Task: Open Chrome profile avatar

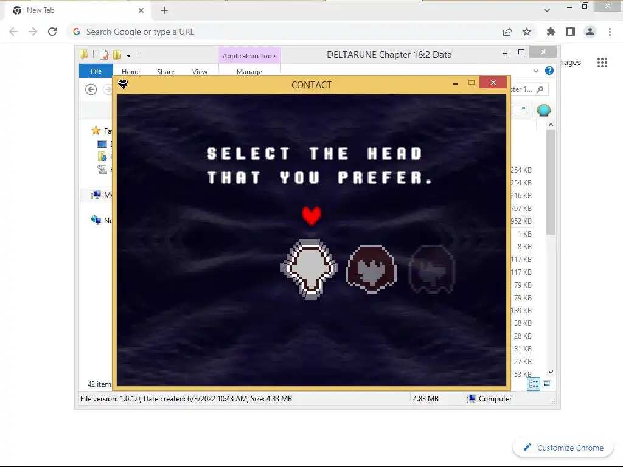Action: [590, 32]
